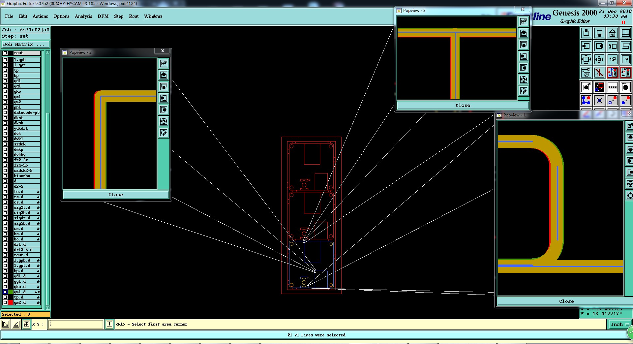The height and width of the screenshot is (344, 633).
Task: Open the Actions menu
Action: tap(40, 16)
